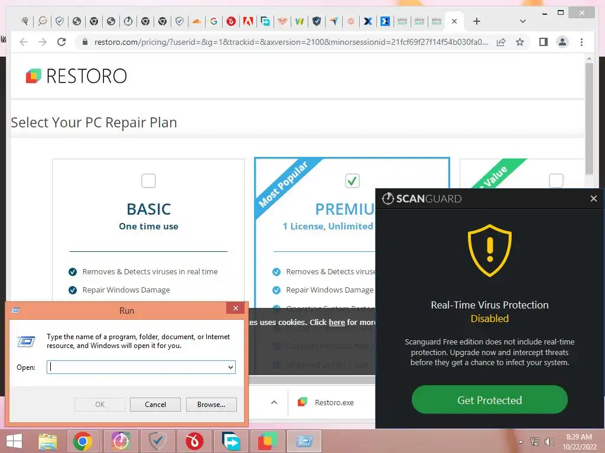Open the Chrome profile menu
Image resolution: width=605 pixels, height=453 pixels.
tap(562, 42)
